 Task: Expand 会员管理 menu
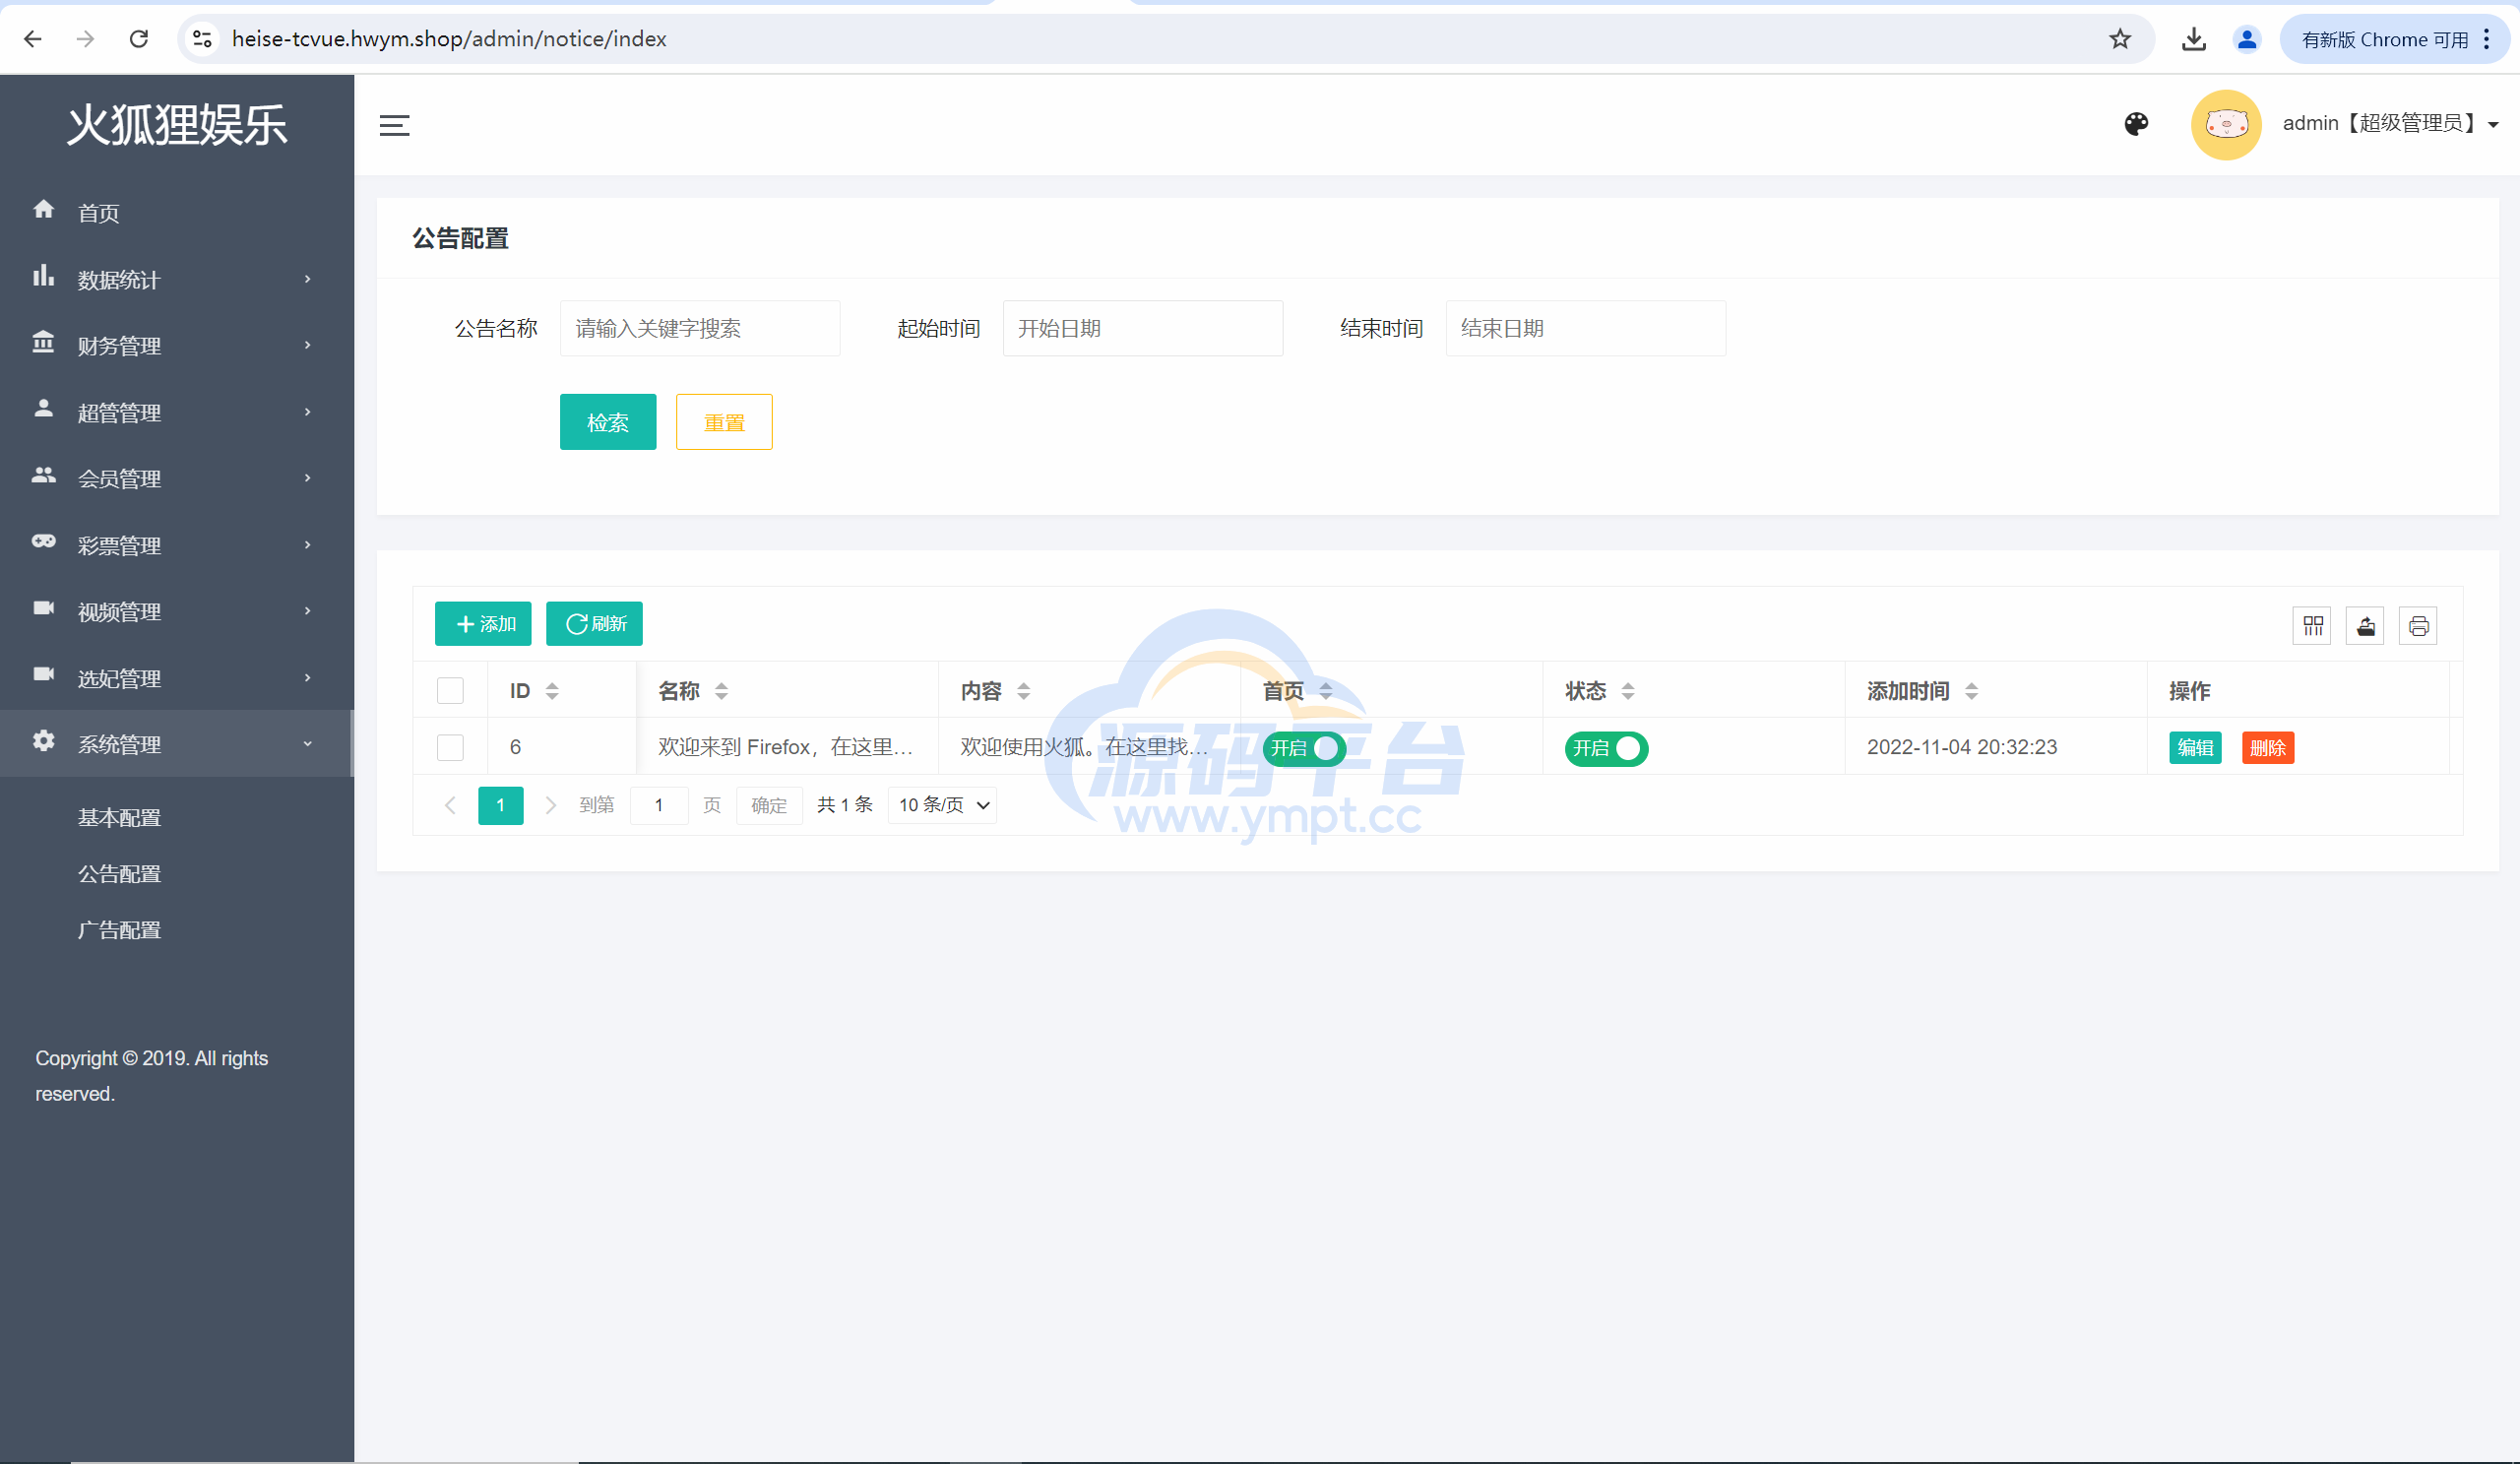177,478
